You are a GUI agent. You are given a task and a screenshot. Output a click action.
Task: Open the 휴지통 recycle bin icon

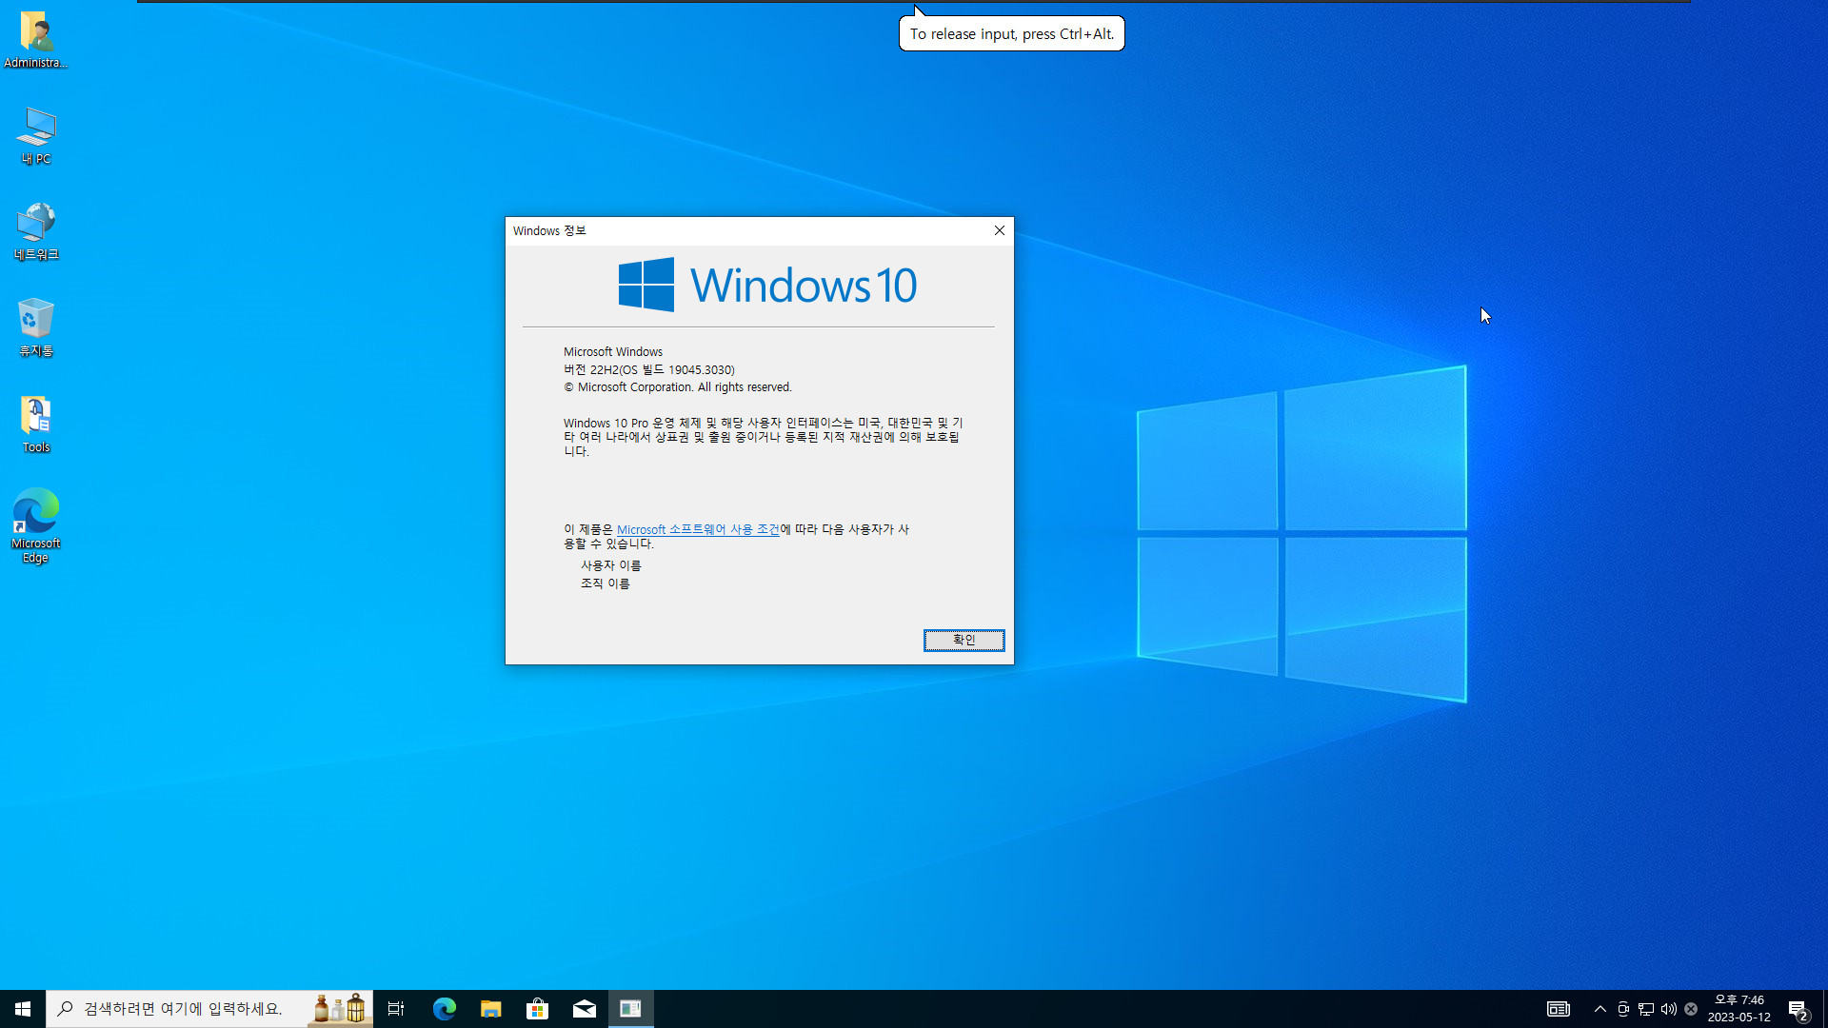36,327
